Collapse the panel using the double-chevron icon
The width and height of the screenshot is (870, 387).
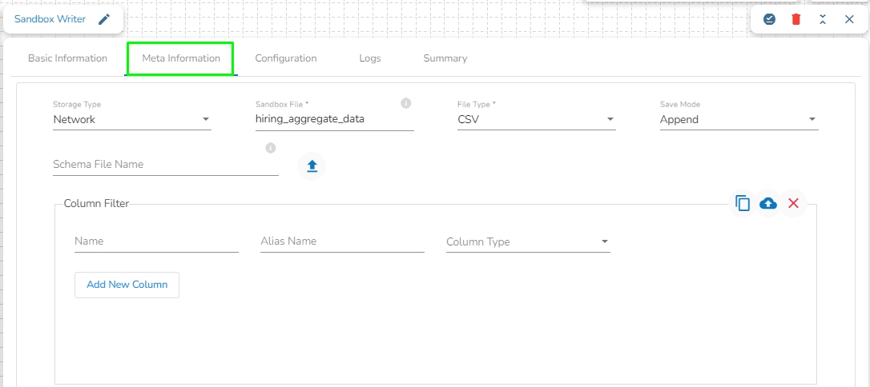(823, 19)
